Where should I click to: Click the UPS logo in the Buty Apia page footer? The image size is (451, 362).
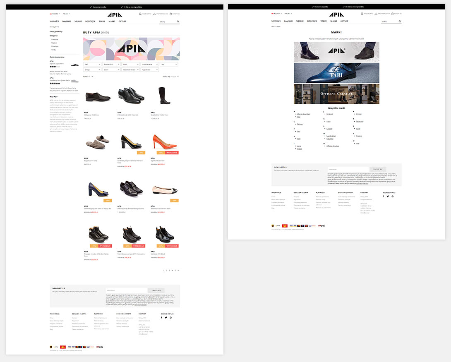[x=51, y=347]
